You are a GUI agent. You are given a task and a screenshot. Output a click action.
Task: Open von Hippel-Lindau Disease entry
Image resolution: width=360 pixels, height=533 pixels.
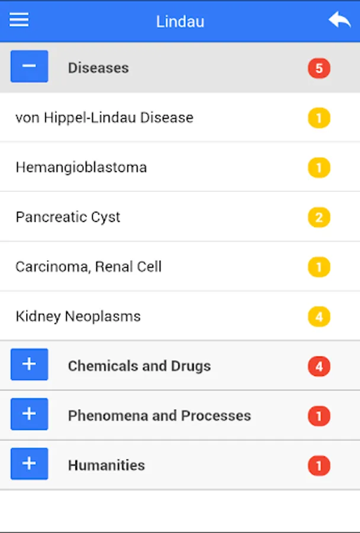[x=104, y=117]
